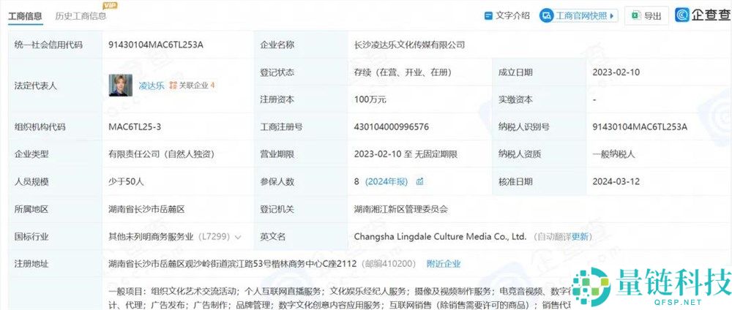Select taxpayer ID under 纳税人识别号
Screen dimensions: 732x310
pyautogui.click(x=640, y=127)
